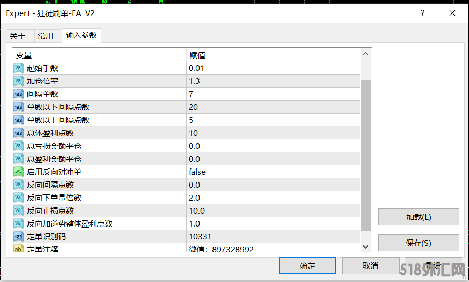Click the icon beside 反向止损点数

click(x=19, y=210)
